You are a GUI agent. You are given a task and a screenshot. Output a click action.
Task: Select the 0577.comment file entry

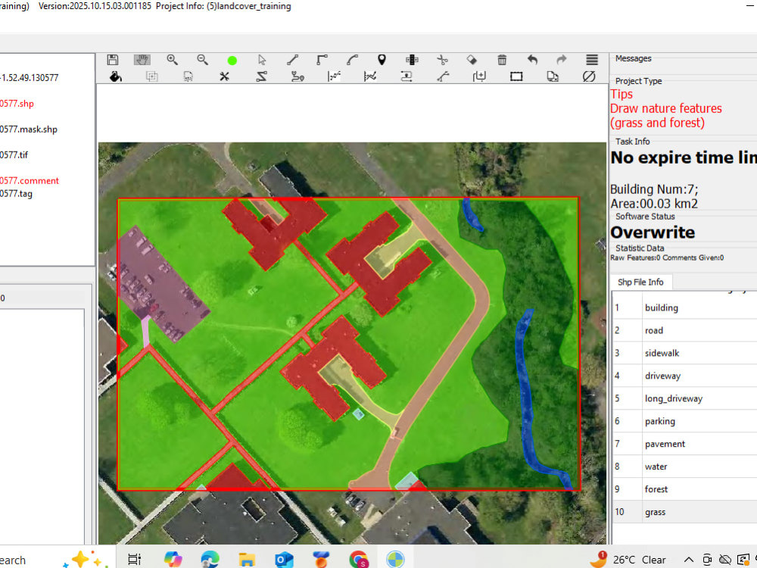tap(30, 181)
